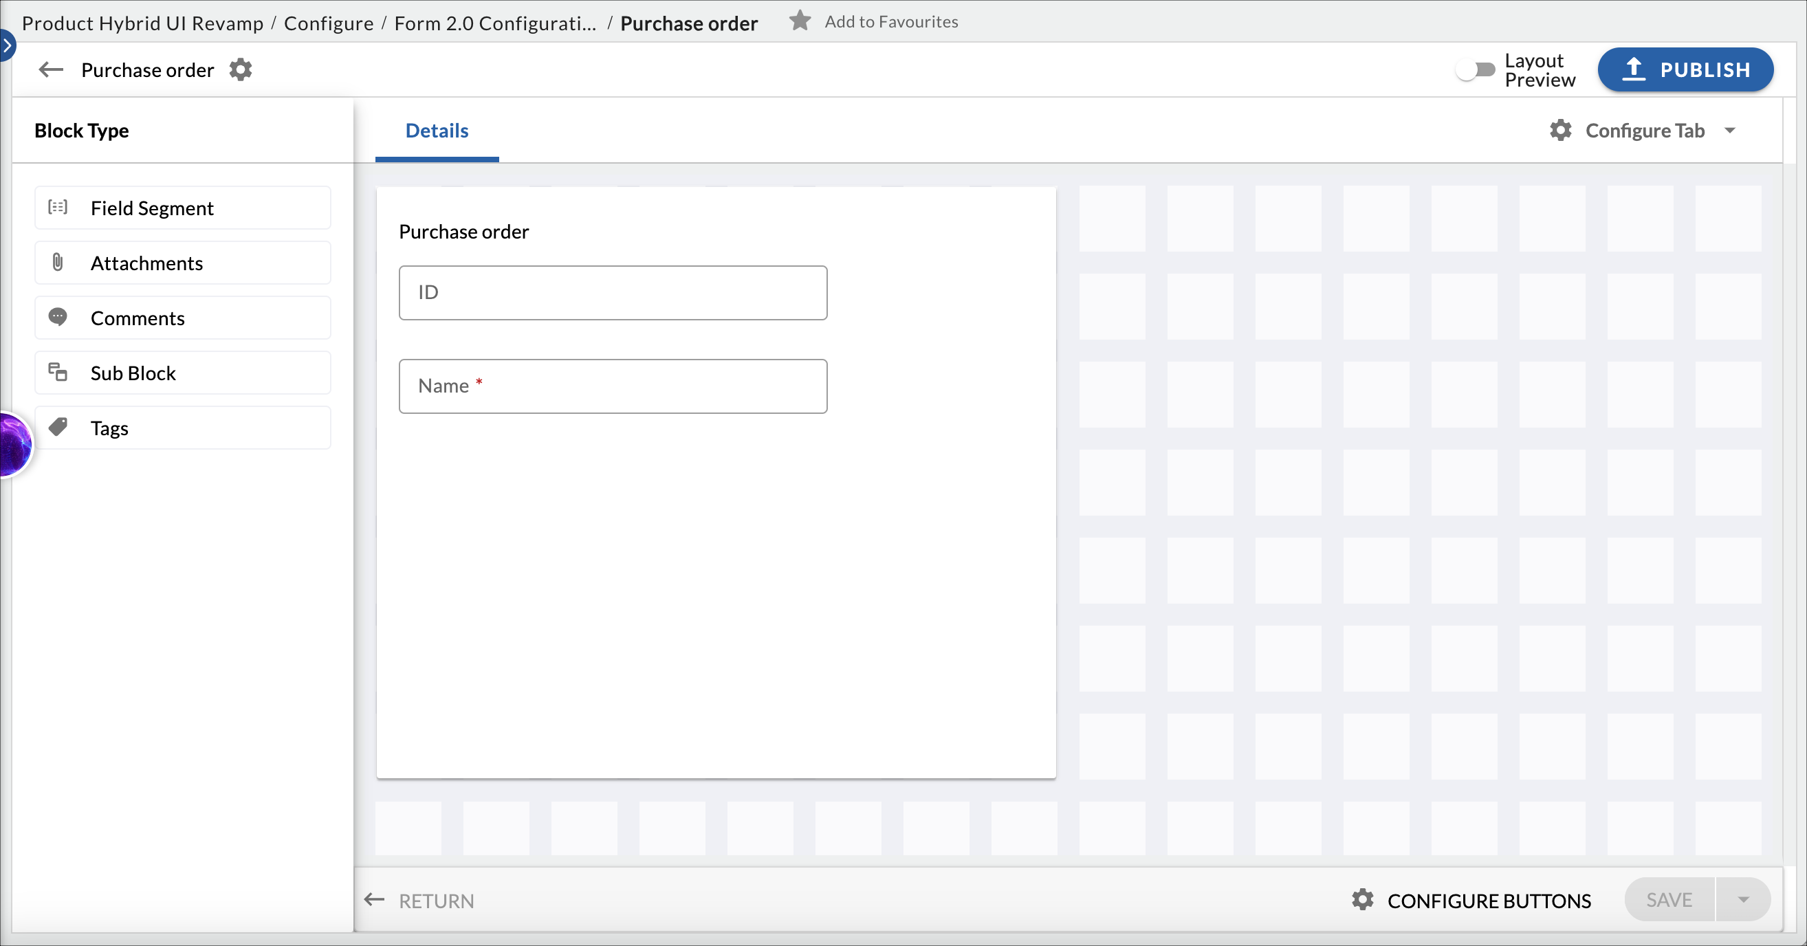Screen dimensions: 1807x946
Task: Click the Save button
Action: [x=1669, y=900]
